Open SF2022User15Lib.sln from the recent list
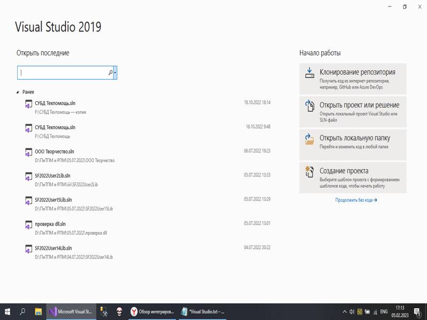 click(53, 199)
